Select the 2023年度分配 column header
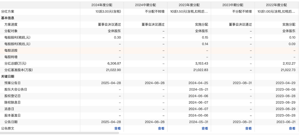This screenshot has width=299, height=136. point(189,5)
